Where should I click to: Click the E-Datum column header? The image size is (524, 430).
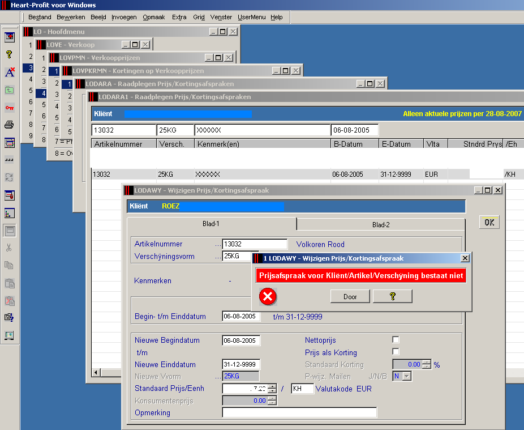401,144
